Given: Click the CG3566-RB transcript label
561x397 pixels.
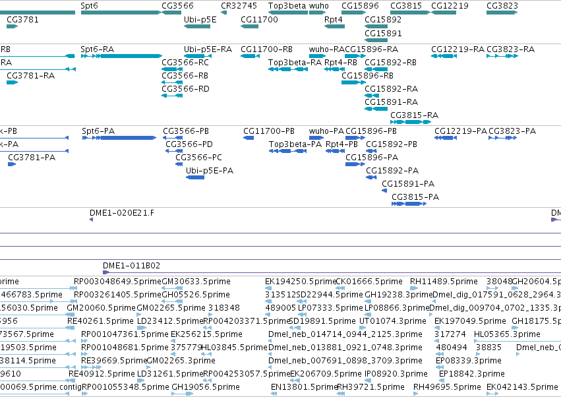Looking at the screenshot, I should (x=185, y=76).
